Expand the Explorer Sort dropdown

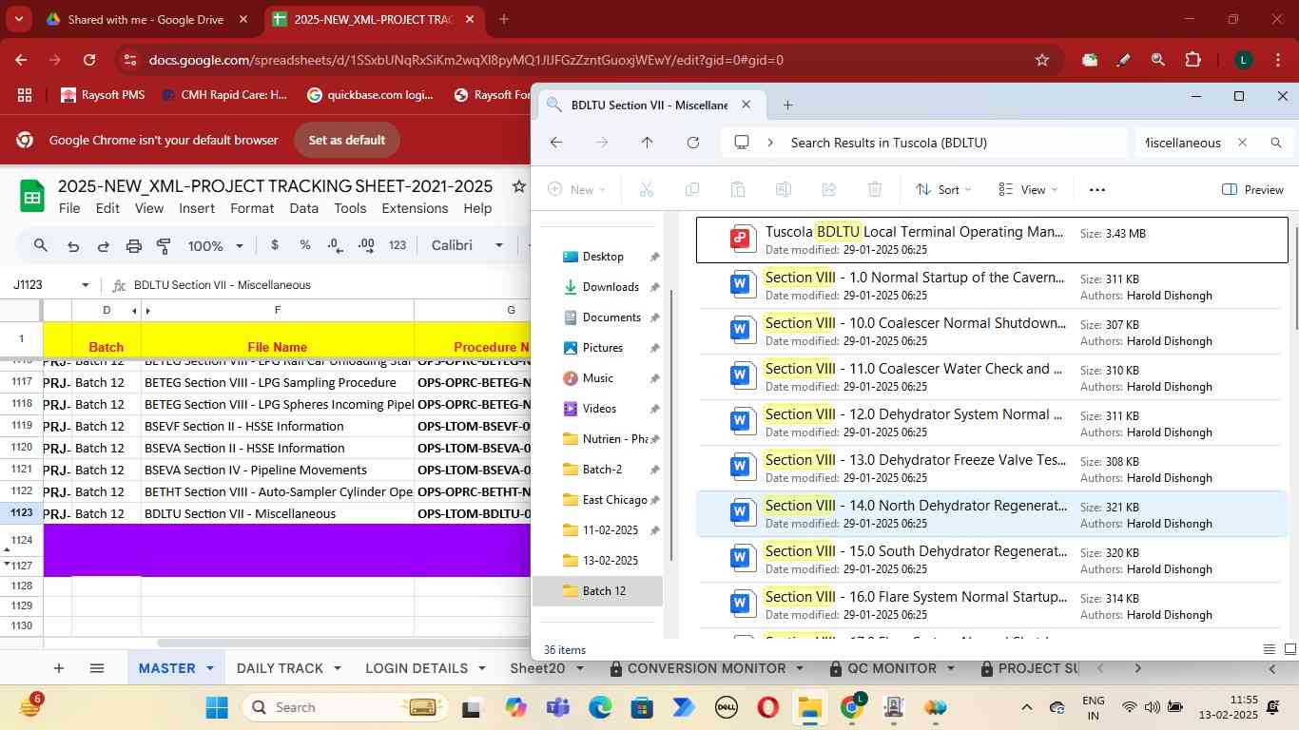tap(943, 189)
